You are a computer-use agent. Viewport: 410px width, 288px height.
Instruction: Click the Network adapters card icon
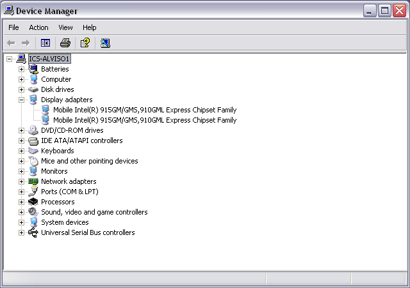(33, 181)
